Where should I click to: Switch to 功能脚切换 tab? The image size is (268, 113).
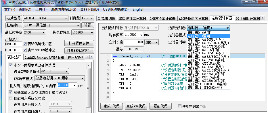pos(106,19)
